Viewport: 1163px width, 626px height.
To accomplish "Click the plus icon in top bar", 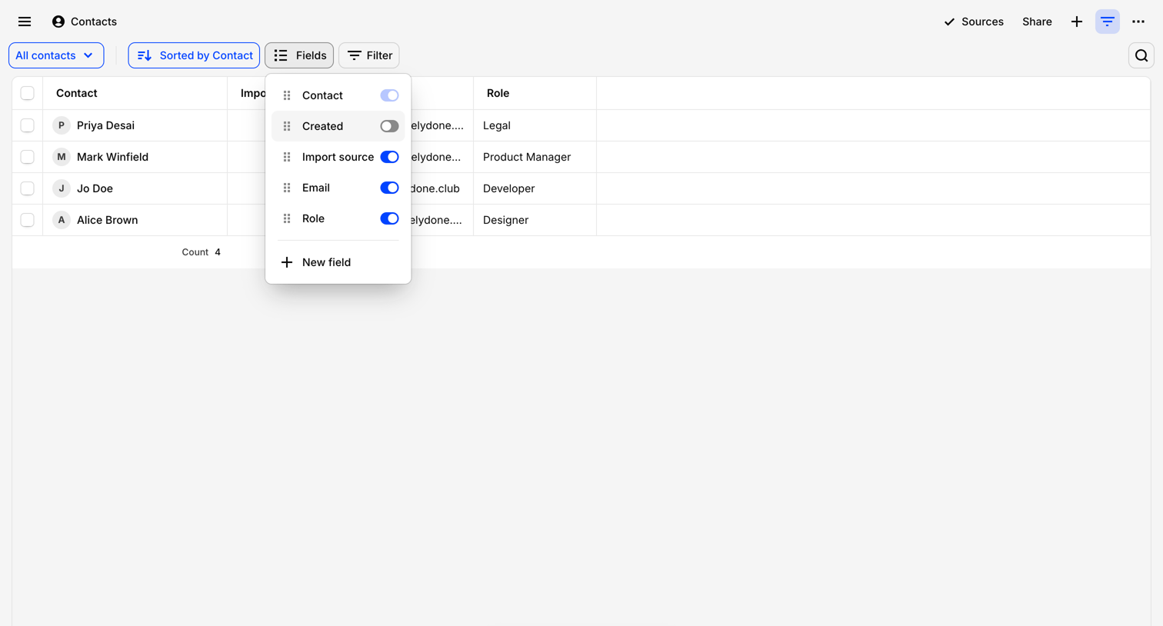I will [1077, 22].
